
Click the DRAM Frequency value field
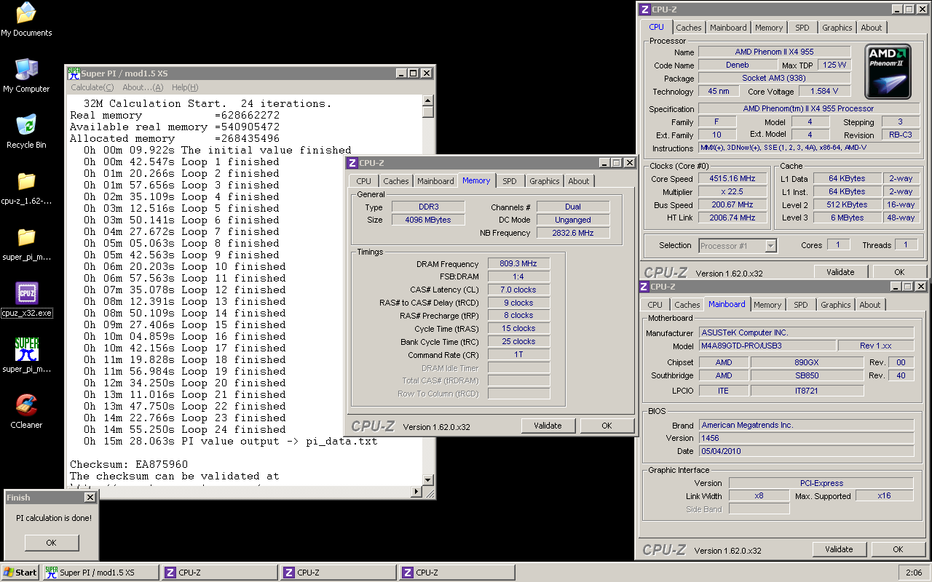(518, 263)
